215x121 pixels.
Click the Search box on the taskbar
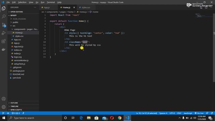tap(35, 118)
